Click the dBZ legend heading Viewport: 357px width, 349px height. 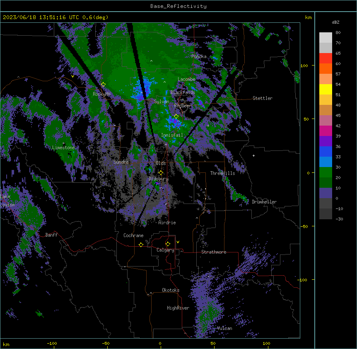pos(335,22)
